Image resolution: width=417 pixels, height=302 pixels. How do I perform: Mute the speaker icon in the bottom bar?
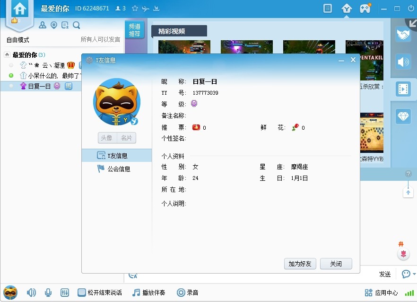[31, 293]
